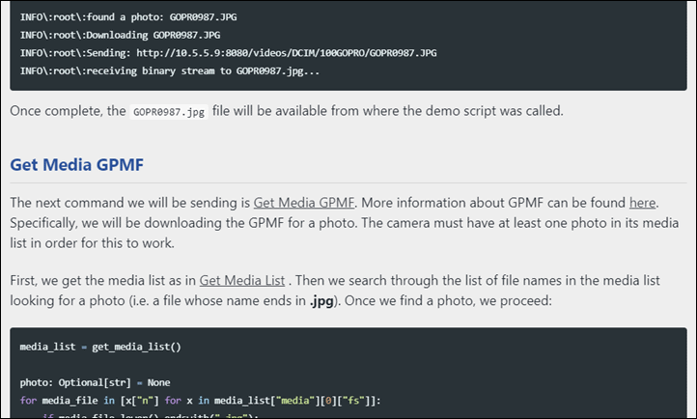The image size is (697, 419).
Task: Click text 'Specifically, we will be downloading the GPMF'
Action: tap(147, 223)
